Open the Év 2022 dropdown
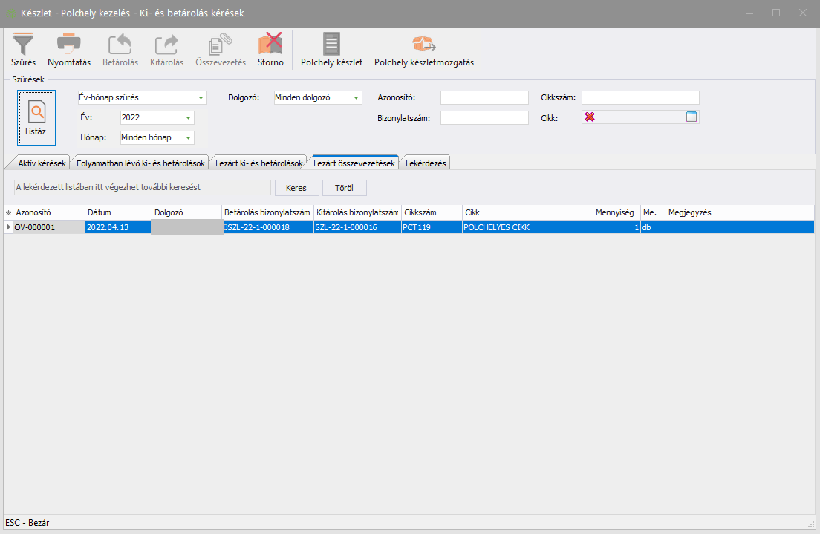Screen dimensions: 820x534 pos(189,118)
